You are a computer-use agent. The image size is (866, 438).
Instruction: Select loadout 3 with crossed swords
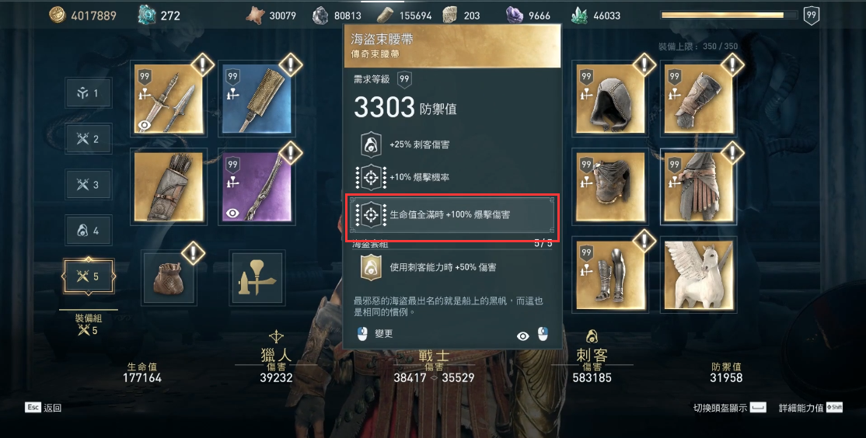click(89, 184)
